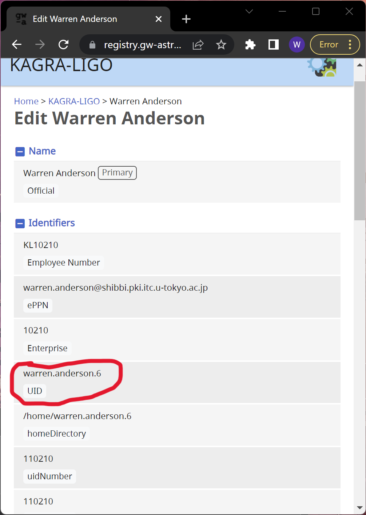Bookmark page with star icon
This screenshot has height=515, width=366.
tap(221, 44)
